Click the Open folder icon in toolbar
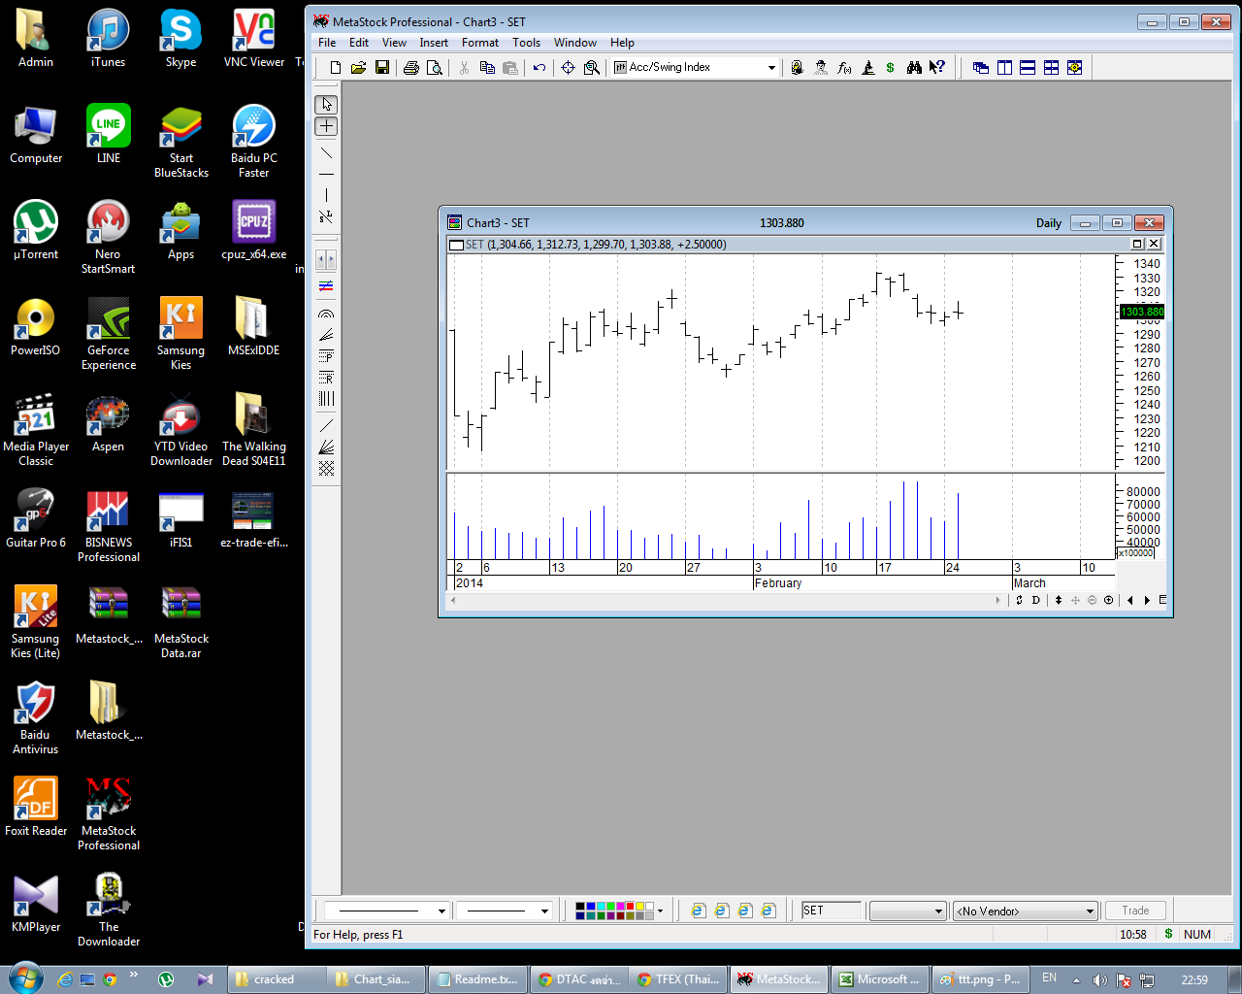 pos(358,68)
